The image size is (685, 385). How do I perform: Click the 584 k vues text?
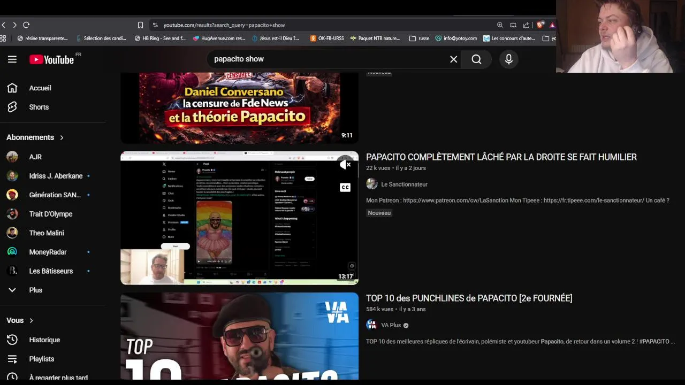pyautogui.click(x=380, y=309)
